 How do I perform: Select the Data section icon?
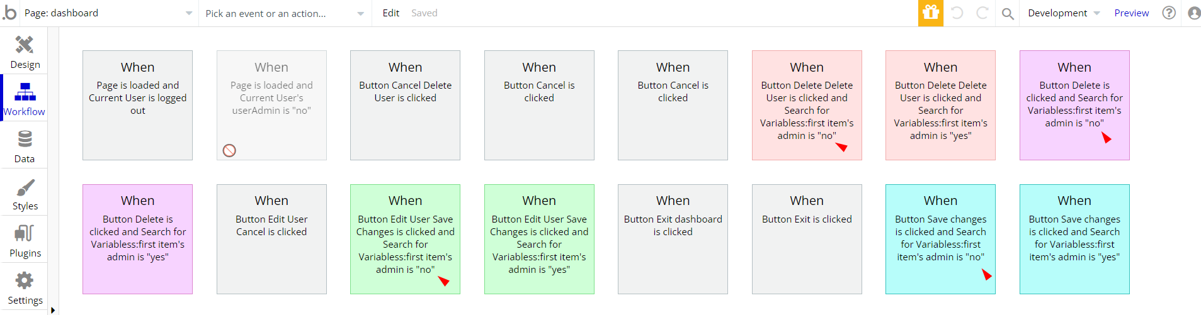(25, 139)
